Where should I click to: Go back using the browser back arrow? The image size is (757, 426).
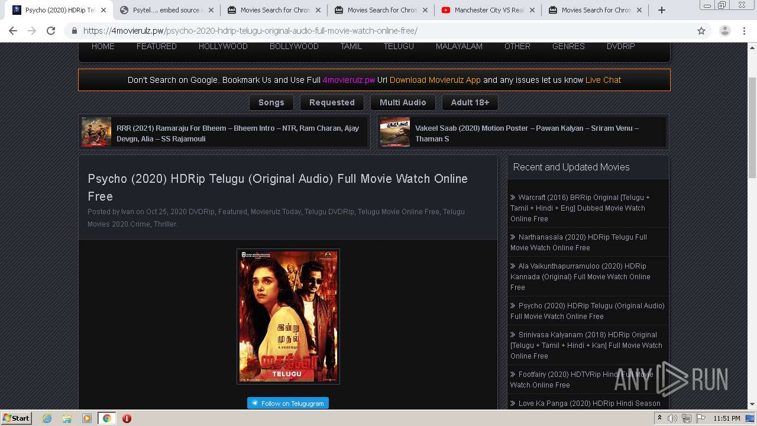click(13, 31)
